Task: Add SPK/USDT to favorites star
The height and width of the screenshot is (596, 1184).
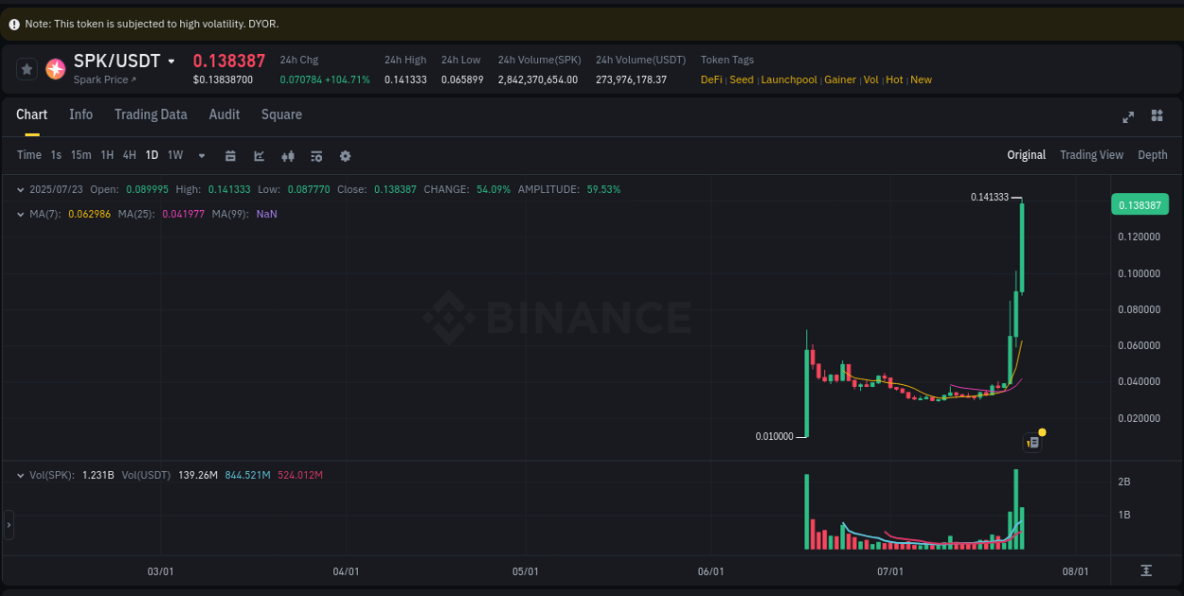Action: coord(26,68)
